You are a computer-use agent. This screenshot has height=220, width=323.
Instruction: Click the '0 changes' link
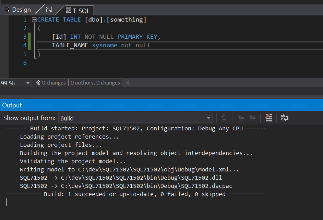[x=54, y=83]
